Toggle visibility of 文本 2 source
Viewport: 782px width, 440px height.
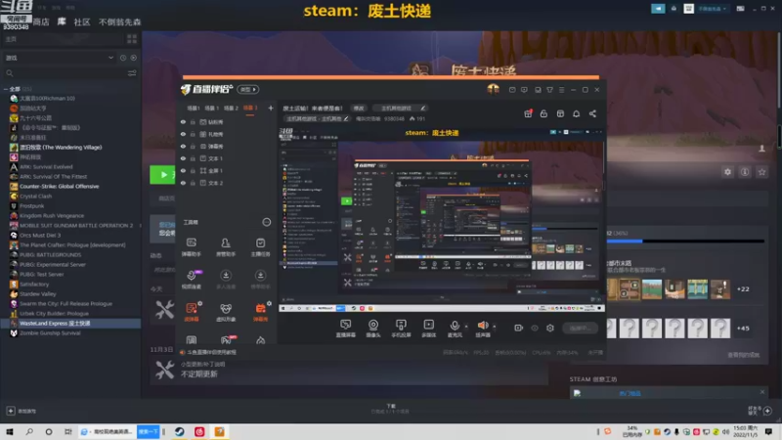click(x=183, y=183)
